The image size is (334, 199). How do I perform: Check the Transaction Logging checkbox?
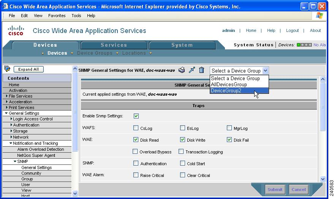(181, 151)
